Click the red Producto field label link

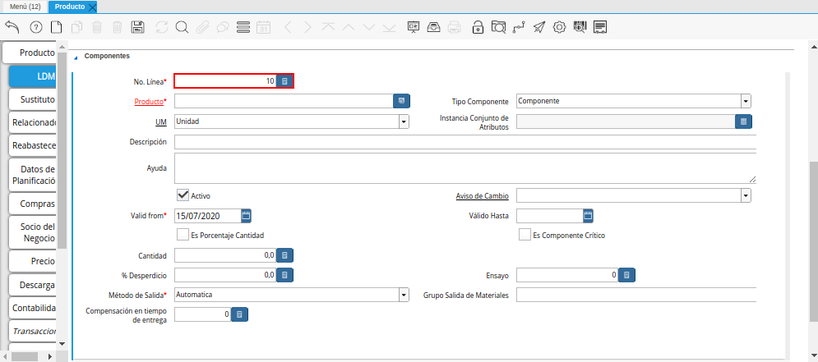click(148, 102)
